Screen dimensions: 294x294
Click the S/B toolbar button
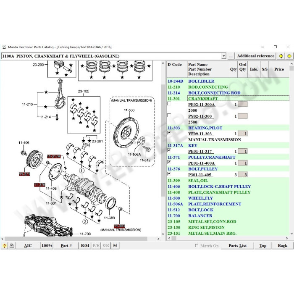click(105, 246)
